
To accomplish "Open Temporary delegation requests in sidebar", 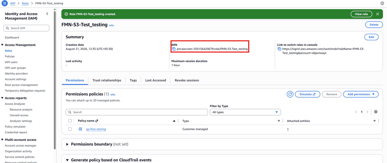I will [25, 91].
